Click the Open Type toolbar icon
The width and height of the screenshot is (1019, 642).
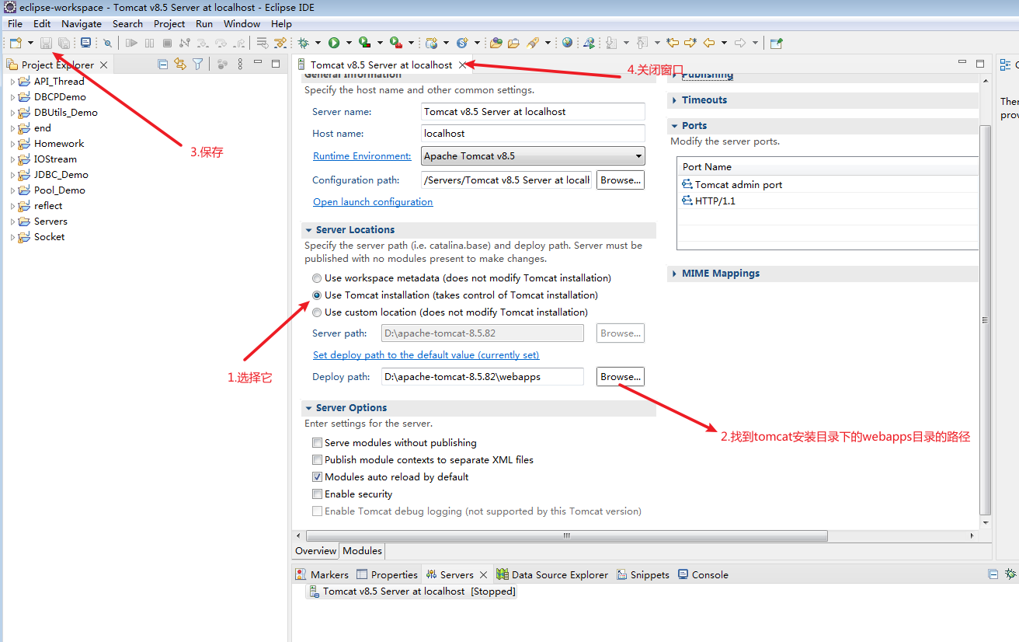[496, 43]
